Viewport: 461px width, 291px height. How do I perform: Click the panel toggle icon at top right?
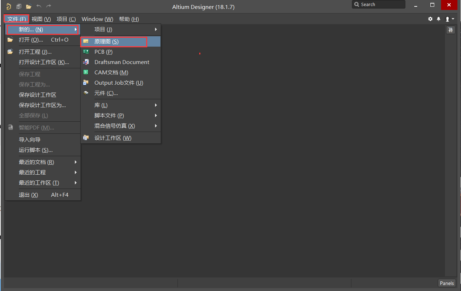point(451,30)
